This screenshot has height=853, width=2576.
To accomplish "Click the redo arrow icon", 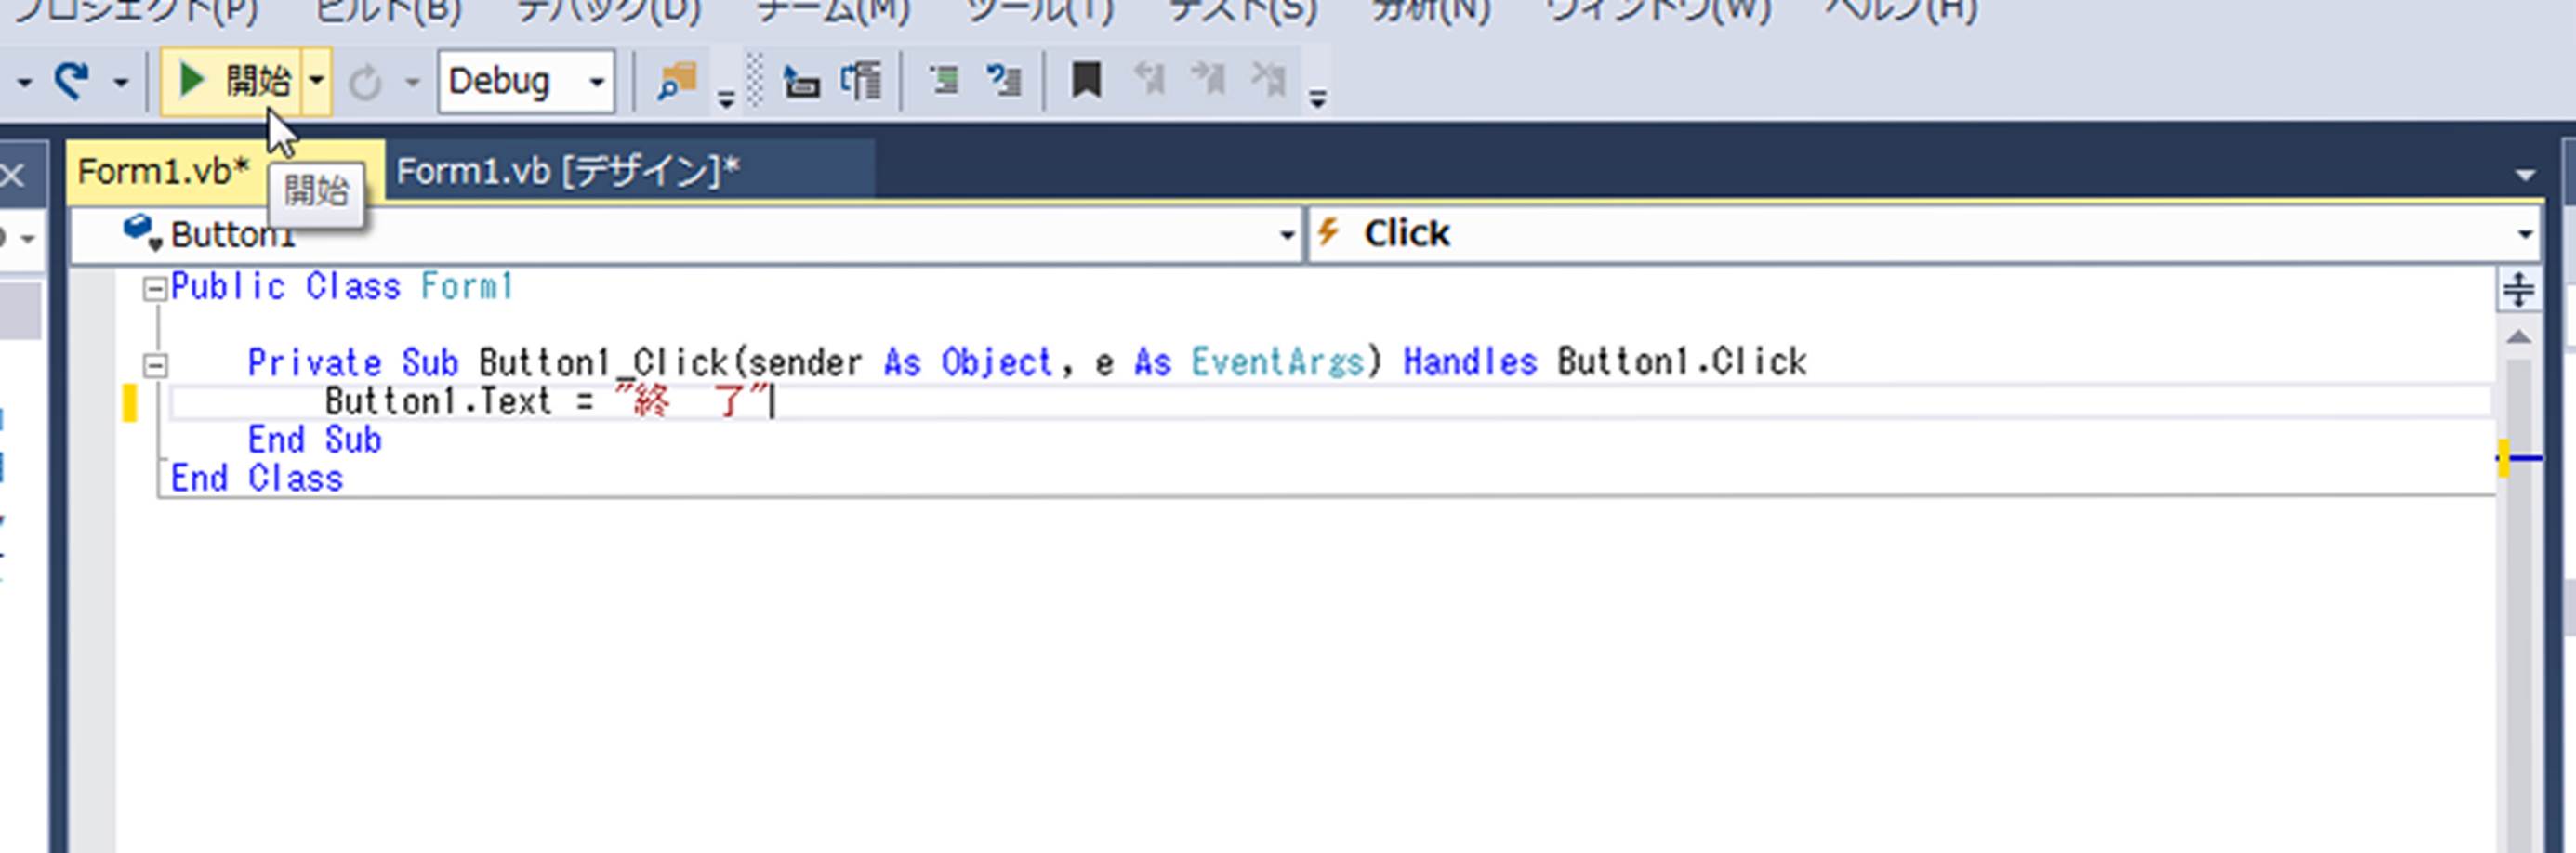I will [x=71, y=80].
